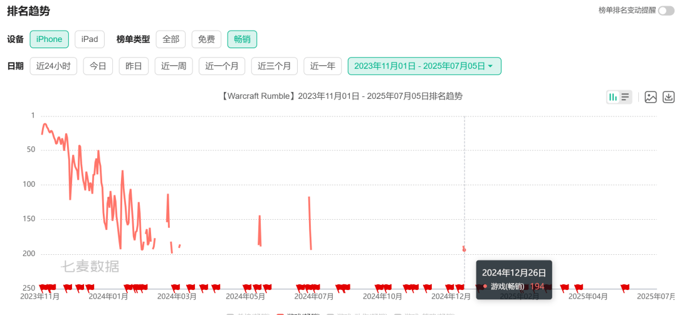
Task: Toggle the 榜单排名变动提醒 switch
Action: click(x=665, y=11)
